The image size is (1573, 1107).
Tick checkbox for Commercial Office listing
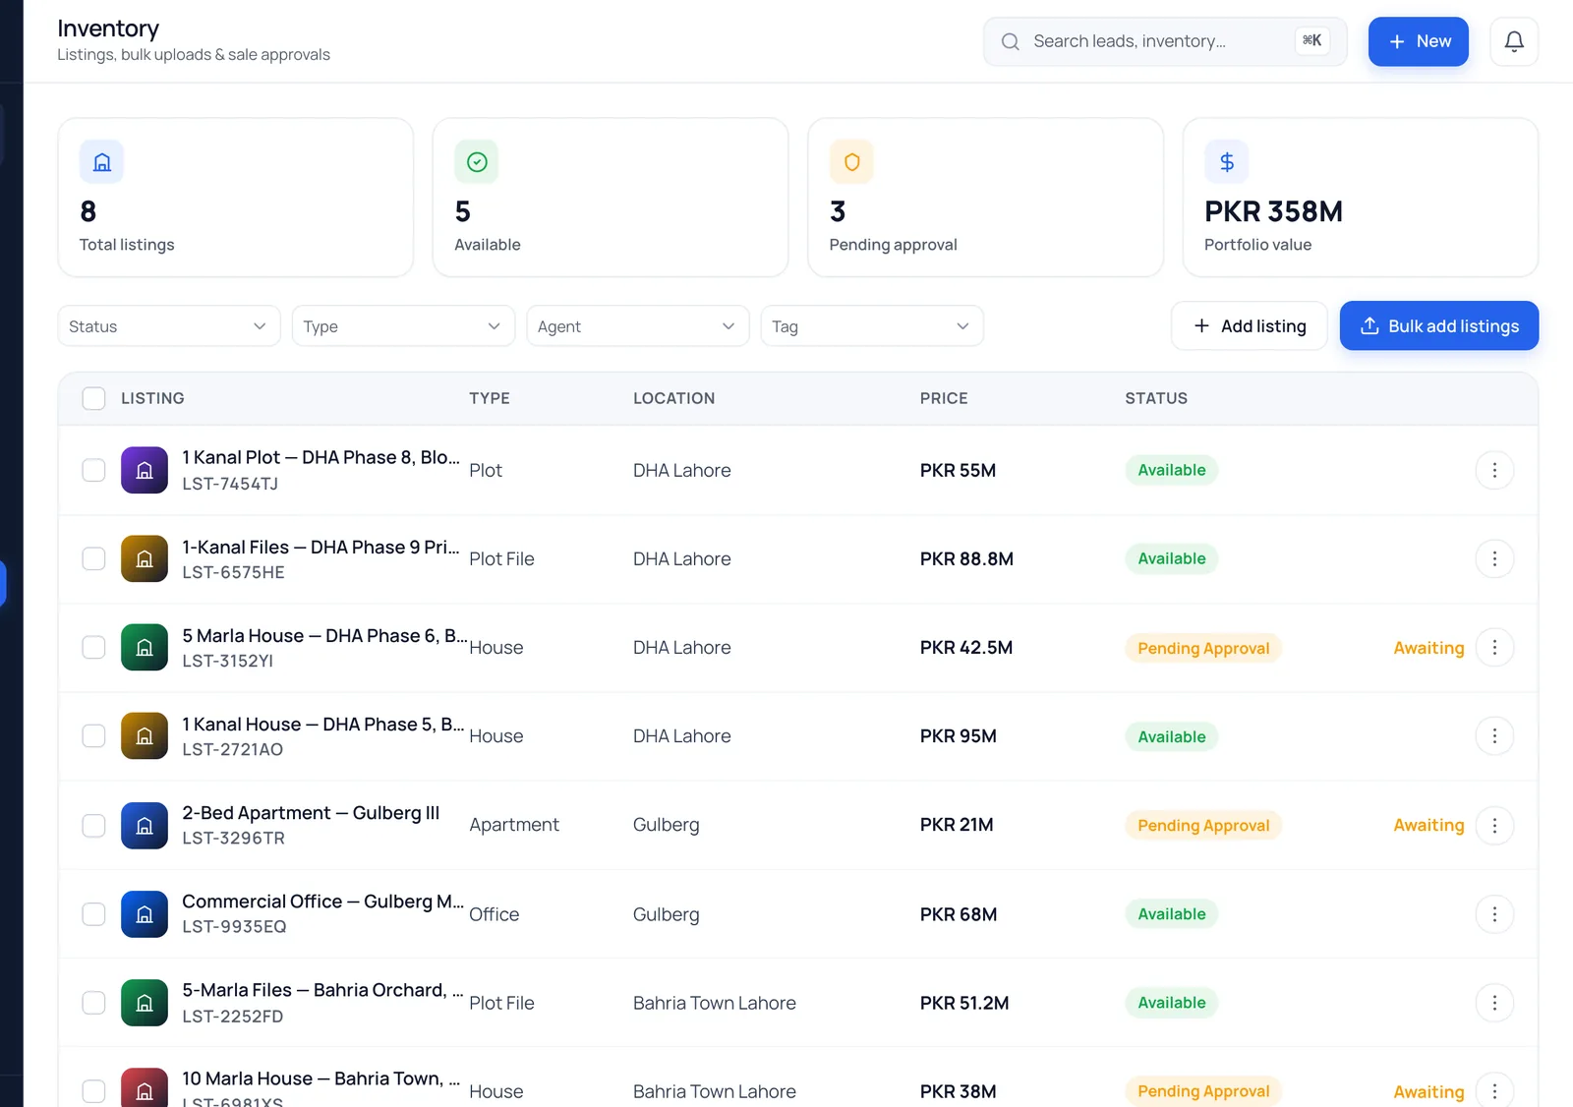pyautogui.click(x=93, y=913)
